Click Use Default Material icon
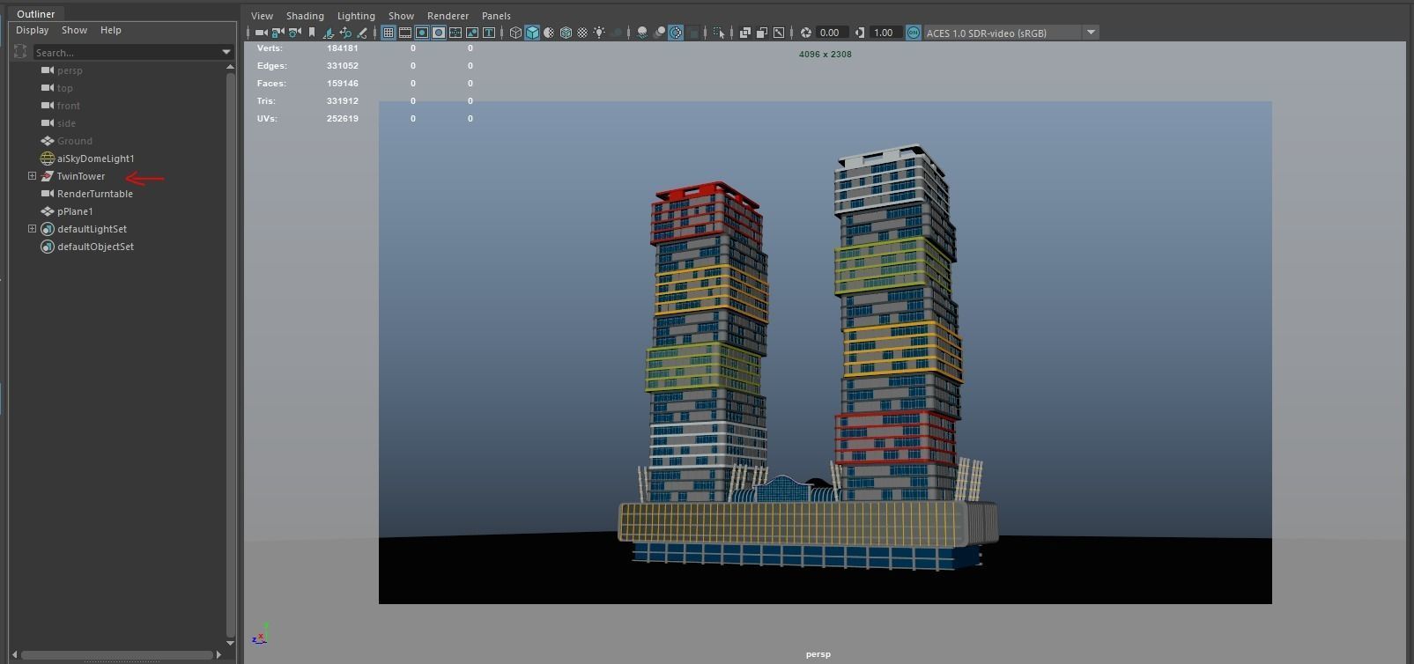1414x664 pixels. 549,33
